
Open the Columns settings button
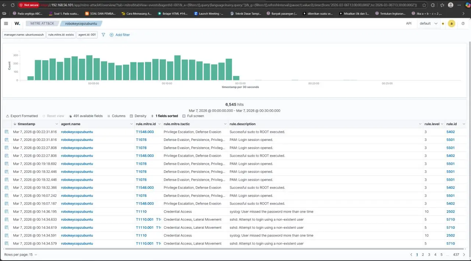[x=116, y=116]
